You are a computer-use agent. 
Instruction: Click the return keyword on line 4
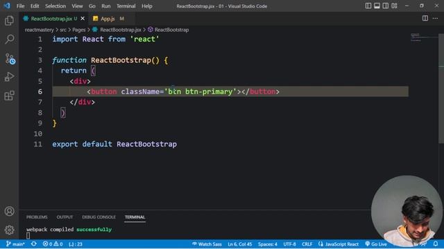[x=74, y=71]
